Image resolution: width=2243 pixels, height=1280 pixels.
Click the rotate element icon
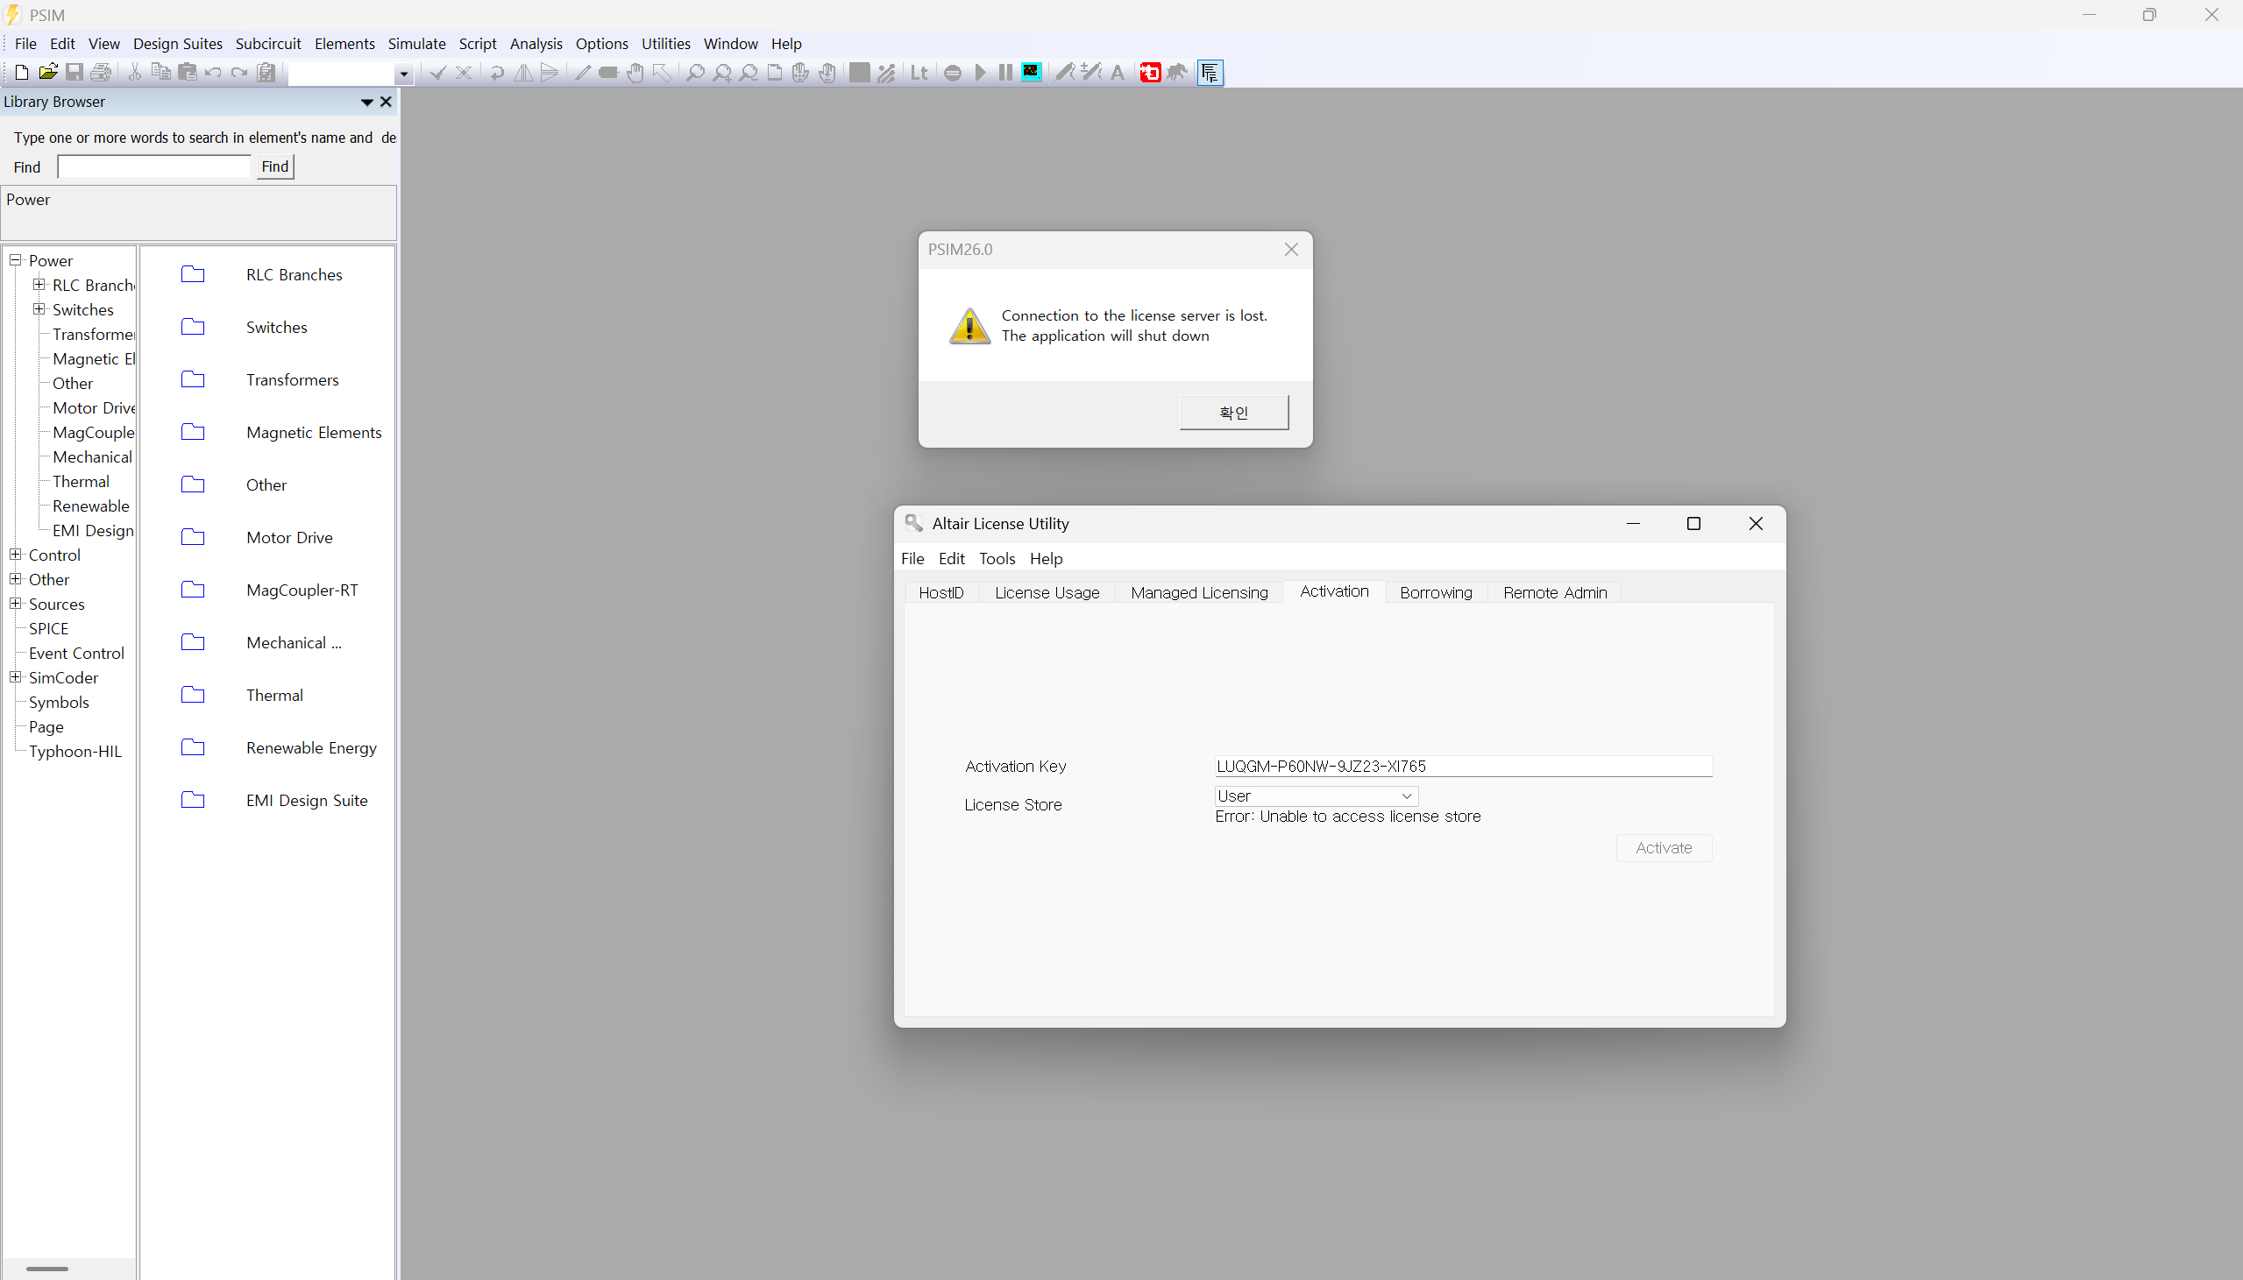[x=497, y=72]
